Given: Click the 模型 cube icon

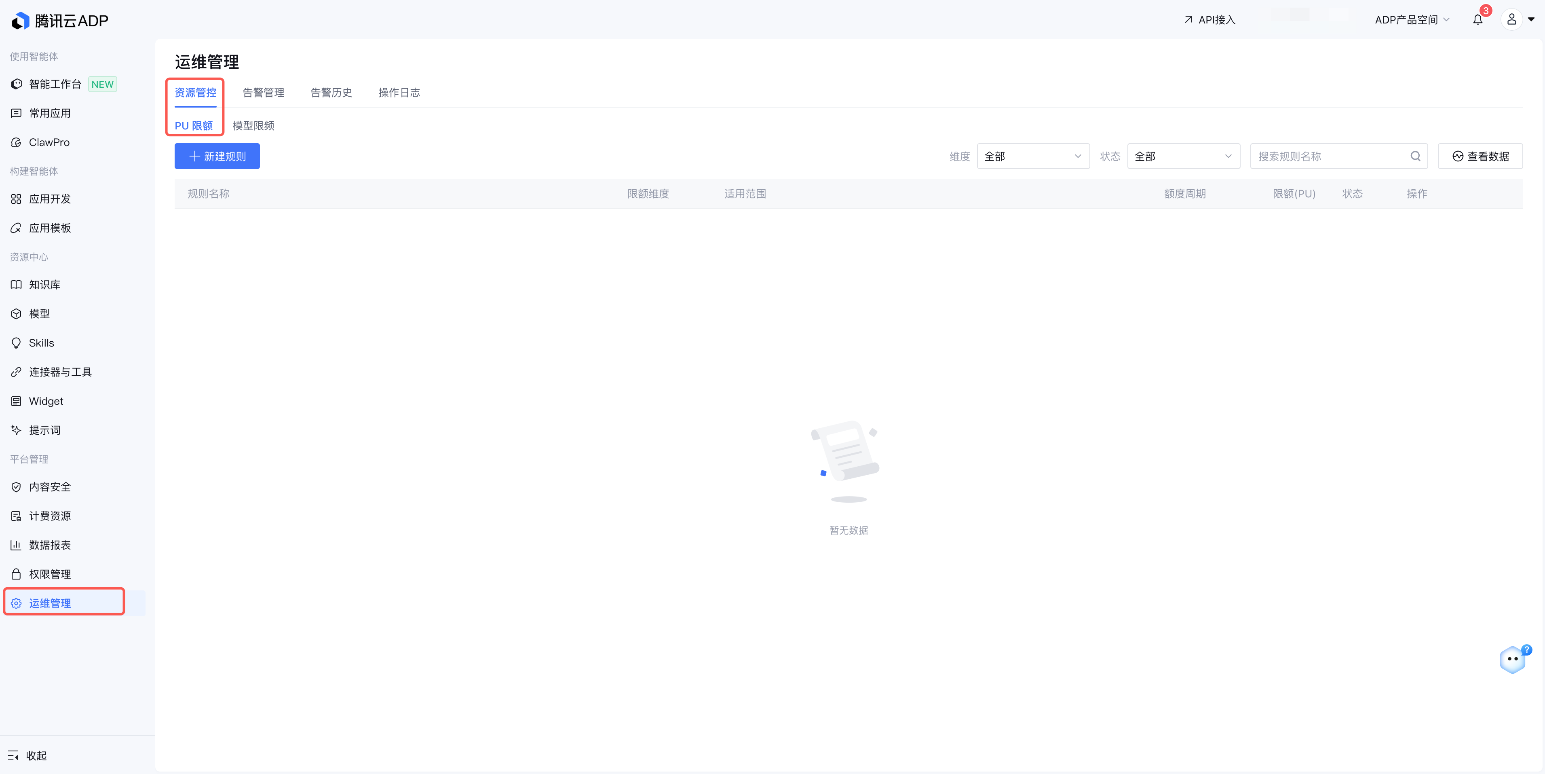Looking at the screenshot, I should pyautogui.click(x=16, y=314).
